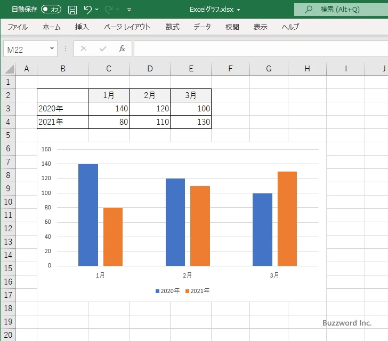Click the Redo arrow icon

pos(108,10)
